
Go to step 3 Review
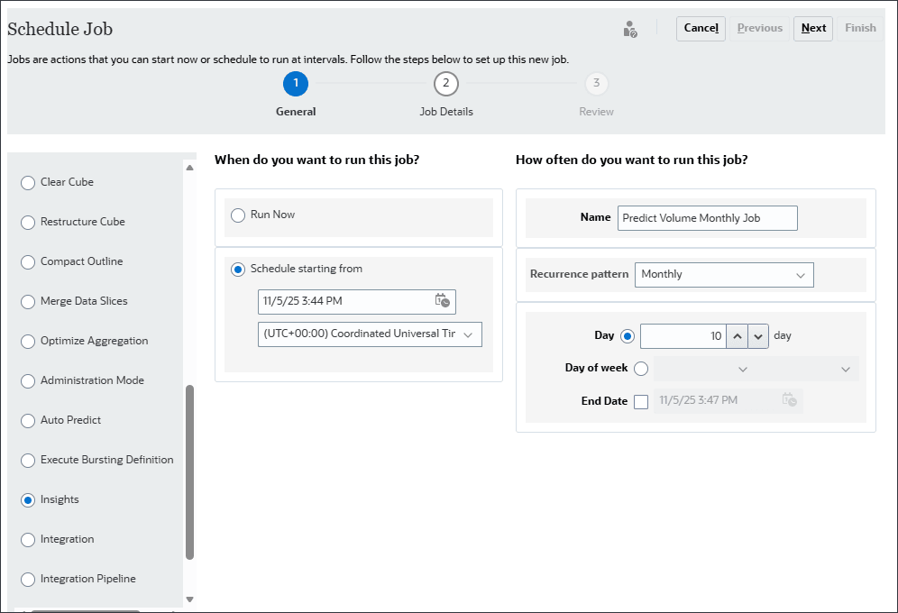coord(596,84)
